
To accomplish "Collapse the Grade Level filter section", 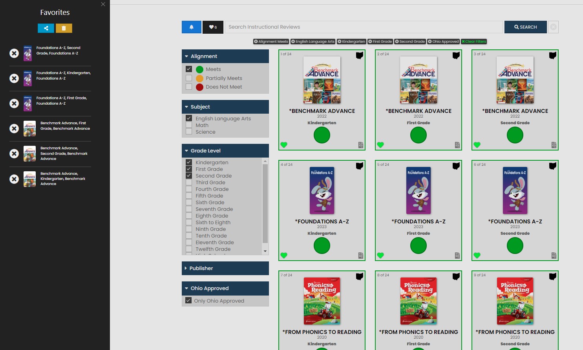I will (x=225, y=151).
